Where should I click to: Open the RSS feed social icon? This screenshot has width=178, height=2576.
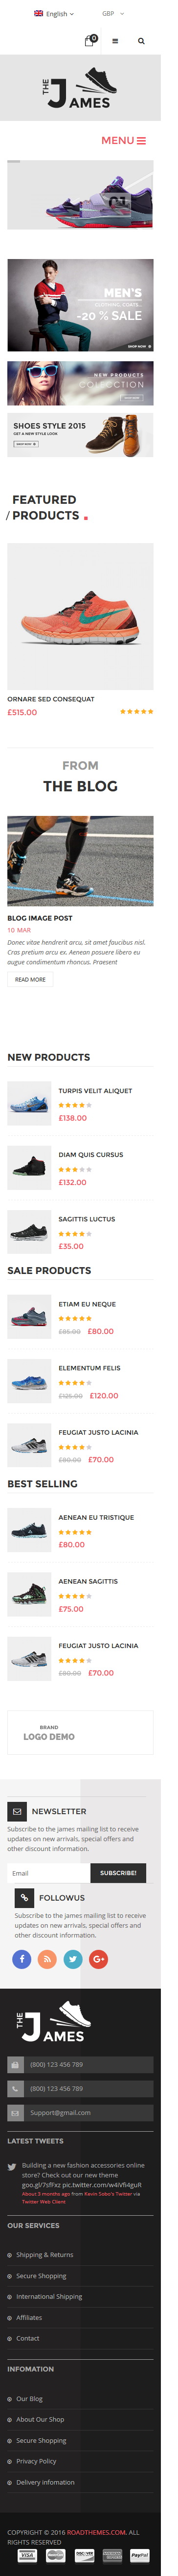48,1958
